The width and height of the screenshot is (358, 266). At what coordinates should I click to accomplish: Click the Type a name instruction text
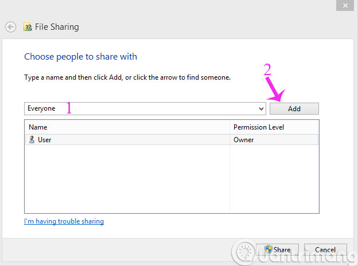(127, 77)
